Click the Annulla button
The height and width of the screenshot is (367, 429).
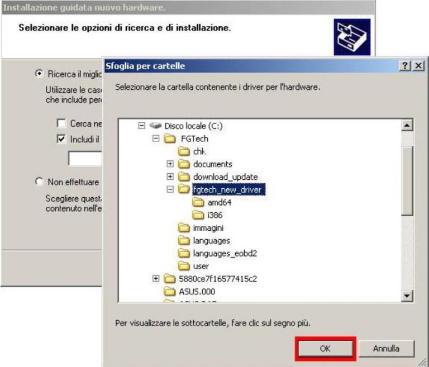tap(387, 349)
